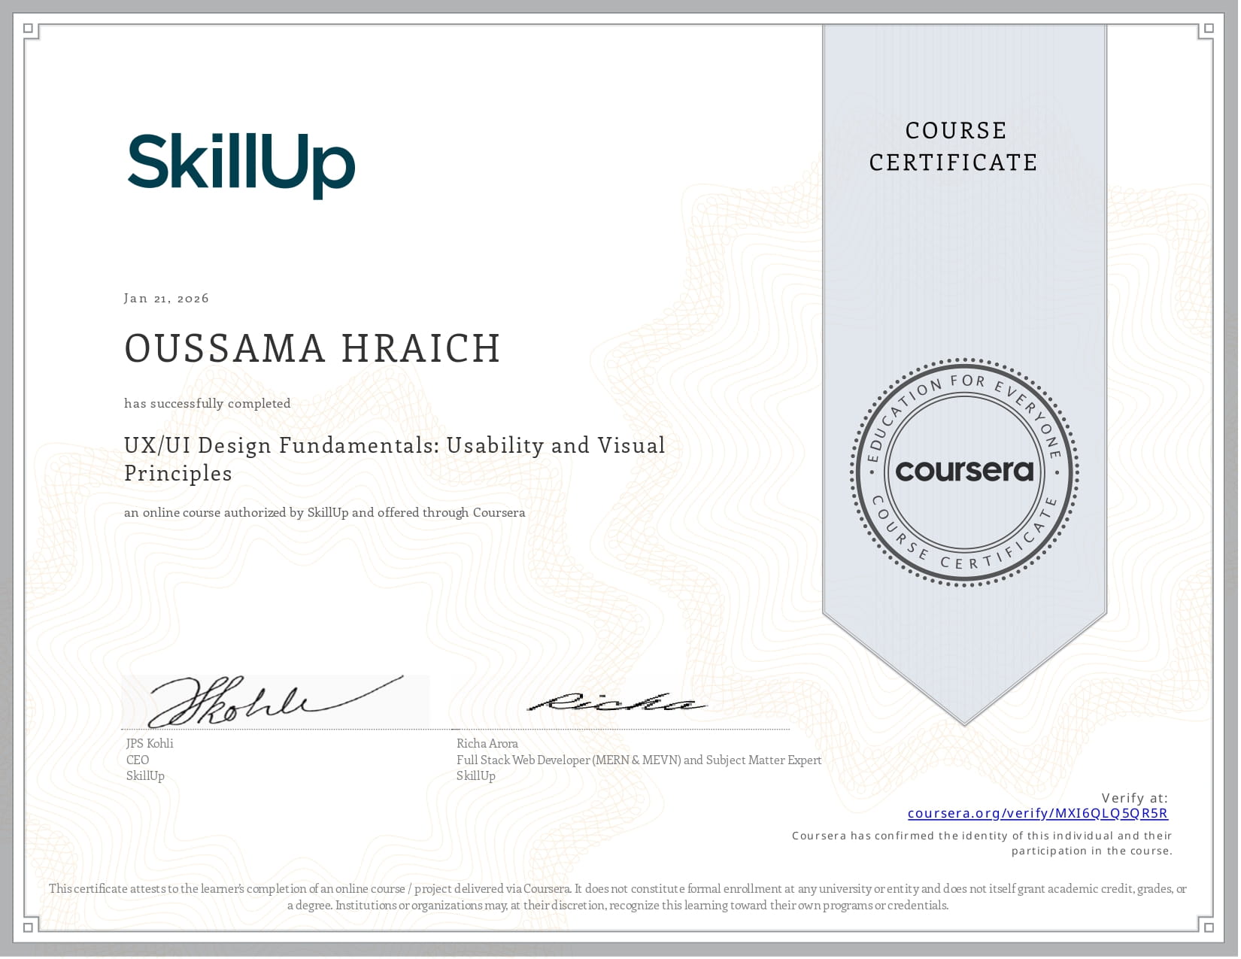Viewport: 1241px width, 959px height.
Task: Select the Subject Matter Expert credential line
Action: [639, 760]
